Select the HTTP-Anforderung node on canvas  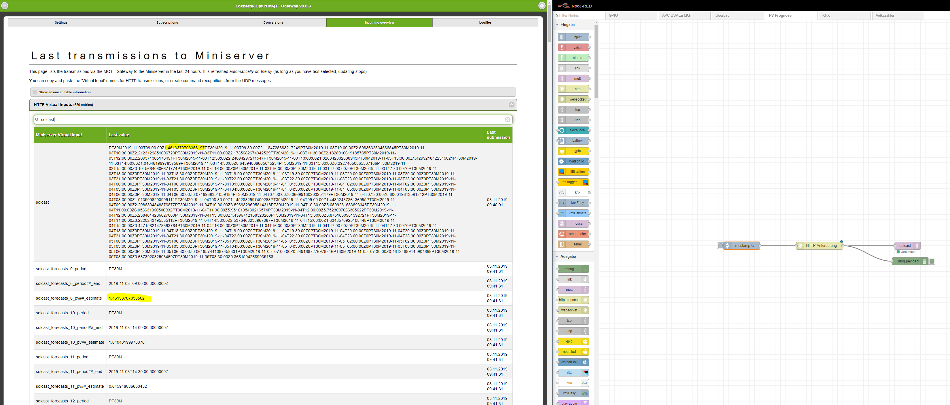tap(821, 246)
